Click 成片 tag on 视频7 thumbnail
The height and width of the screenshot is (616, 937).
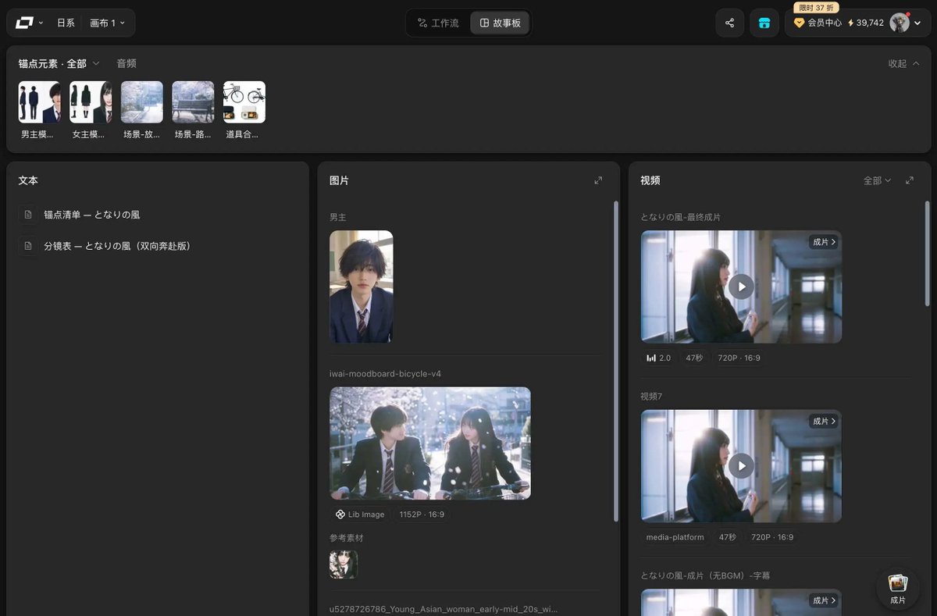click(824, 421)
